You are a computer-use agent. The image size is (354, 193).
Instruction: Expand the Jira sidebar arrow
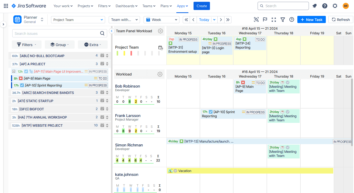coord(3,24)
